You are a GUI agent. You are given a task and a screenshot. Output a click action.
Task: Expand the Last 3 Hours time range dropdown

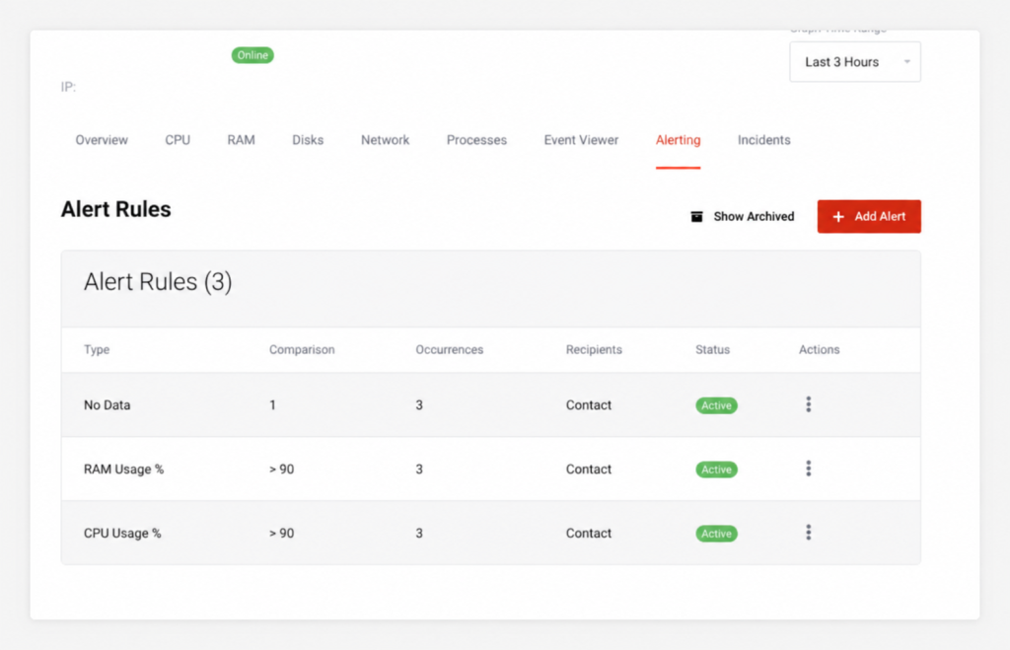[x=855, y=62]
